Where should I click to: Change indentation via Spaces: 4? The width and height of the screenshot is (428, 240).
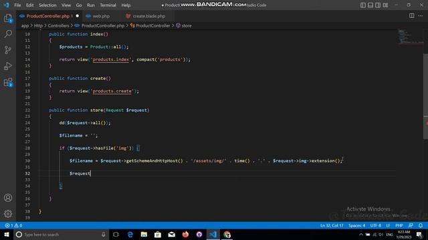click(x=356, y=225)
